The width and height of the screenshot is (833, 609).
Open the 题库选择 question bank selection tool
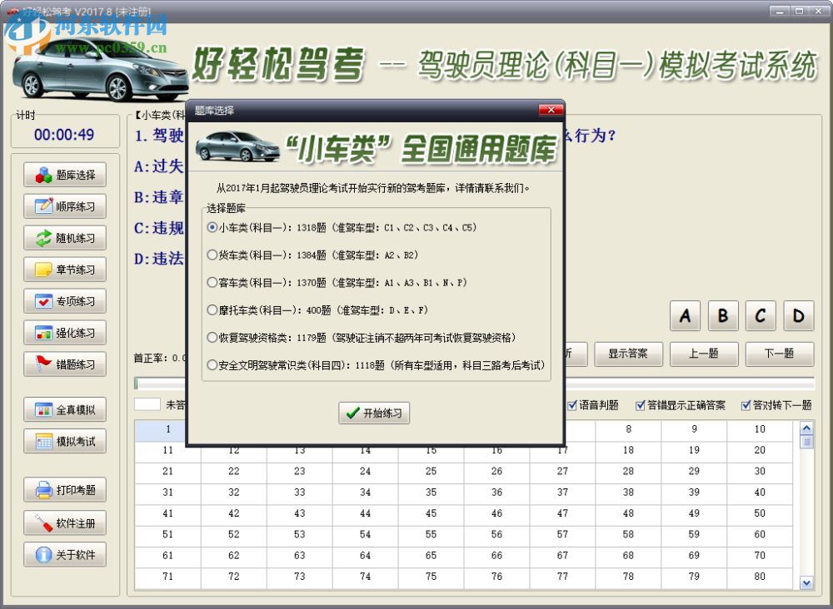click(64, 175)
